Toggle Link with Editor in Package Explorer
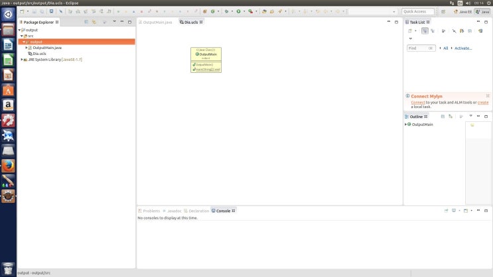This screenshot has width=493, height=277. coord(94,22)
